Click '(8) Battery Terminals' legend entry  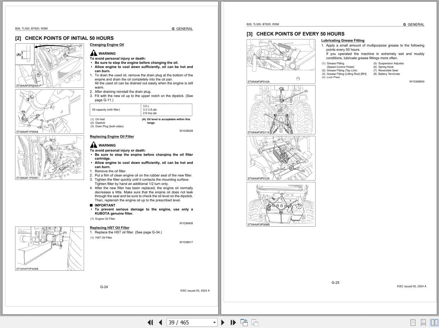pos(386,74)
